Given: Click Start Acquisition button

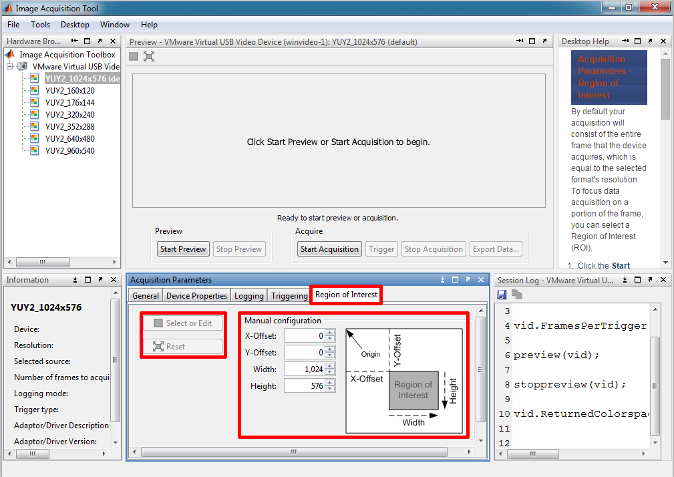Looking at the screenshot, I should click(x=329, y=249).
